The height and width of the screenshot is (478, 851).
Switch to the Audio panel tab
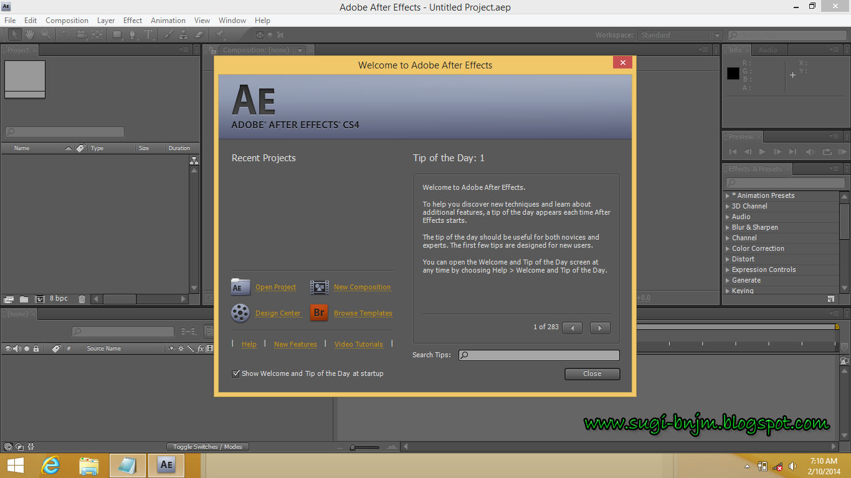click(x=768, y=50)
